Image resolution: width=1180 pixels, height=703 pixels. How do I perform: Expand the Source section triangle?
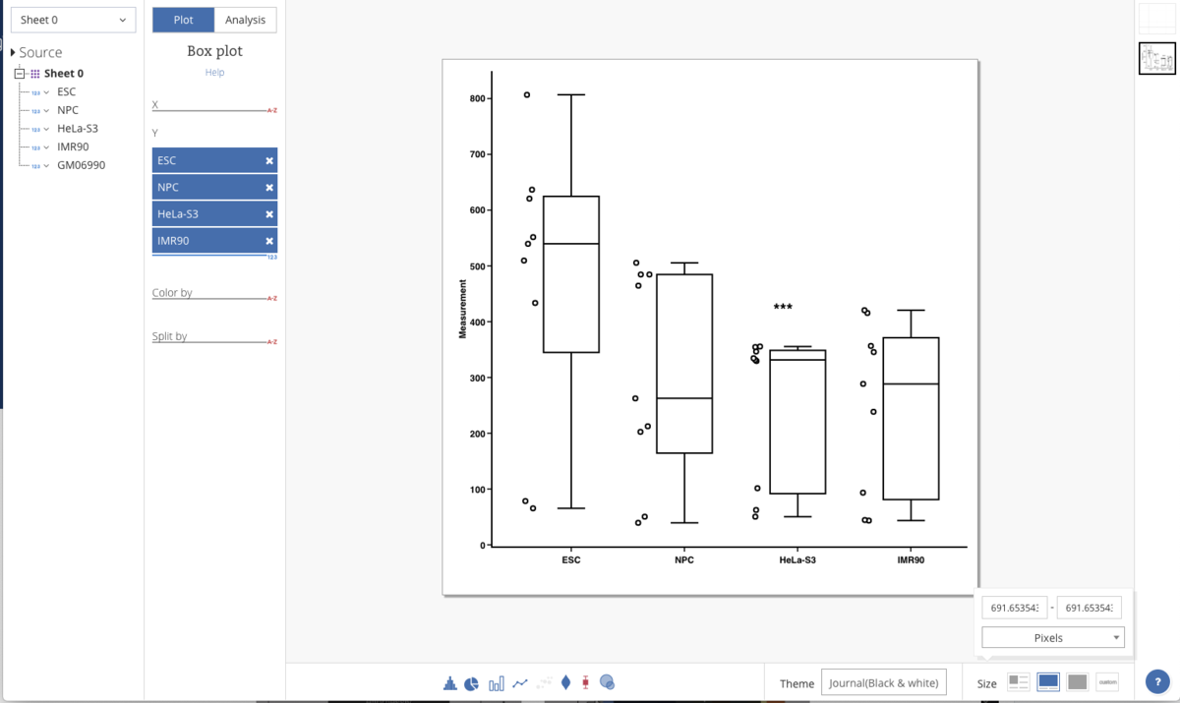click(x=13, y=52)
